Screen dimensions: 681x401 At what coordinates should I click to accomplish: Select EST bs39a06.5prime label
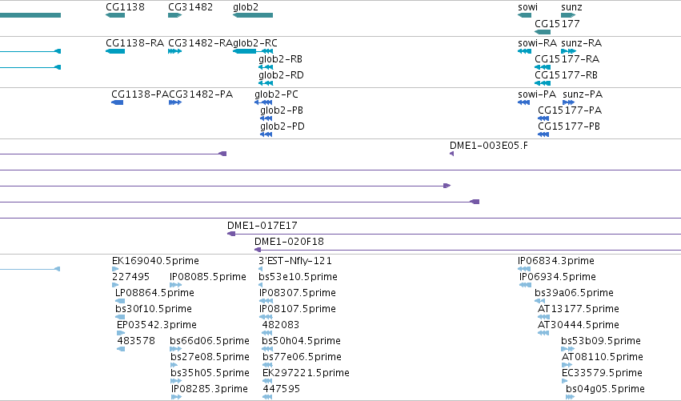coord(574,293)
